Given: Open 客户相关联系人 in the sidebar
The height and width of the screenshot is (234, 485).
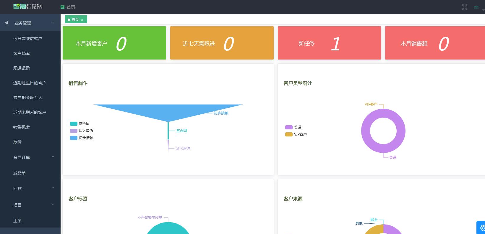Looking at the screenshot, I should click(27, 98).
